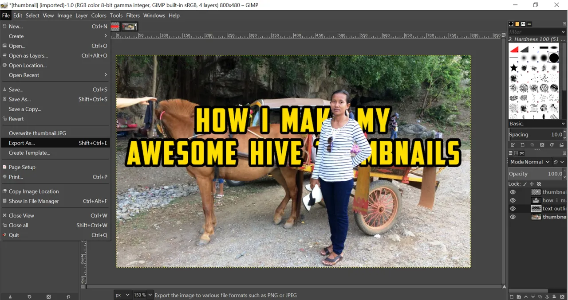Choose Export As from the File menu
Viewport: 568px width, 300px height.
click(x=55, y=143)
